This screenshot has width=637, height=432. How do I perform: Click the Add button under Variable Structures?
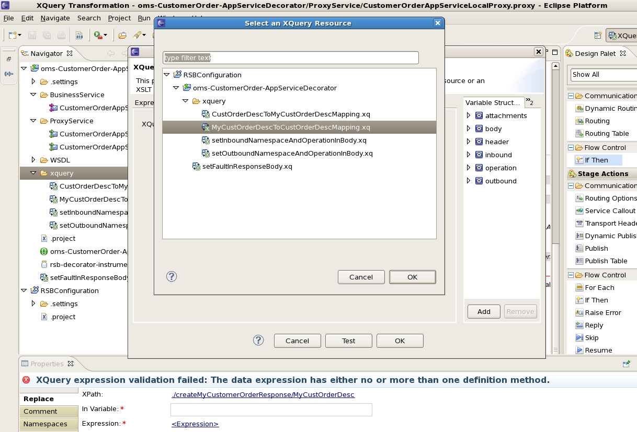coord(484,311)
